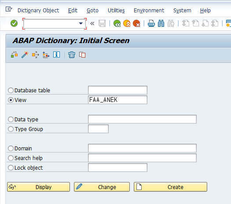Click the Where-Used List icon

[36, 55]
